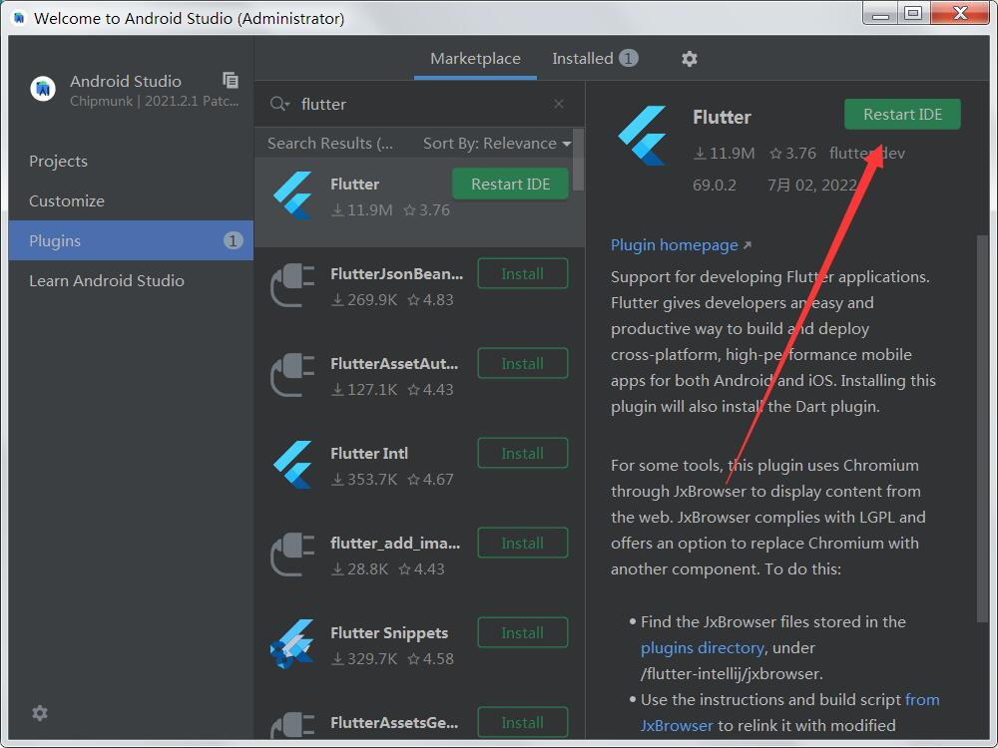Click Restart IDE in the Flutter details pane
Viewport: 998px width, 748px height.
tap(902, 115)
